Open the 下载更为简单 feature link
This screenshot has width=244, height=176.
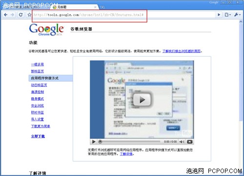41,126
